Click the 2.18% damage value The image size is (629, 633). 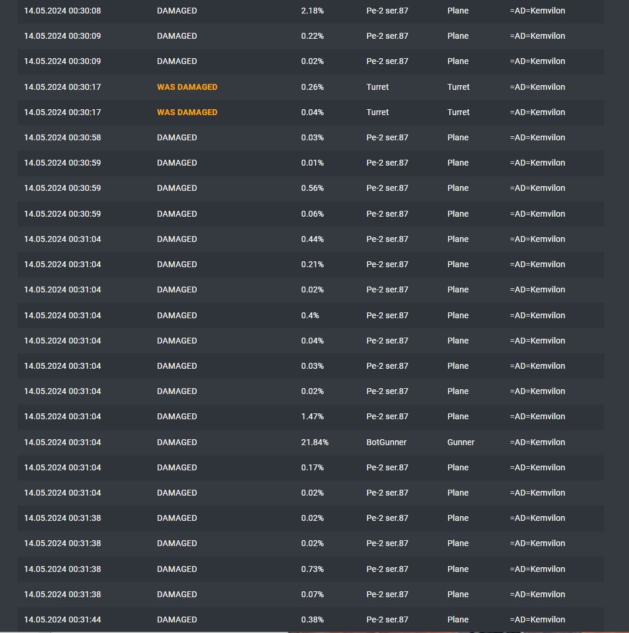click(312, 11)
